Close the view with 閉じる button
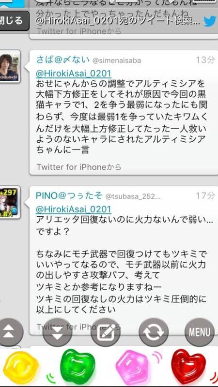 pos(14,21)
